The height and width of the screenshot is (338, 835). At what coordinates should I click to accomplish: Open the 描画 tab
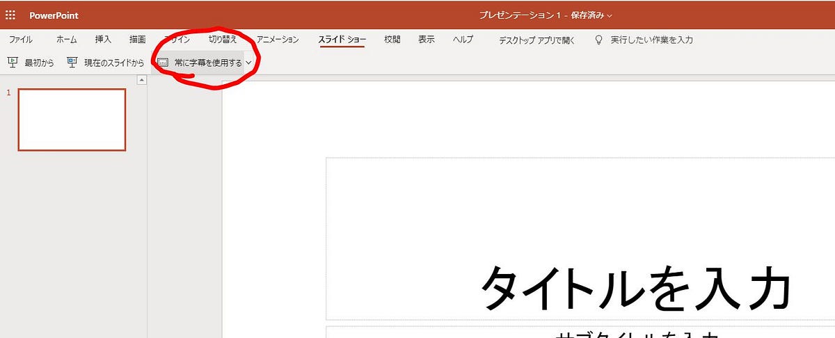(x=138, y=40)
